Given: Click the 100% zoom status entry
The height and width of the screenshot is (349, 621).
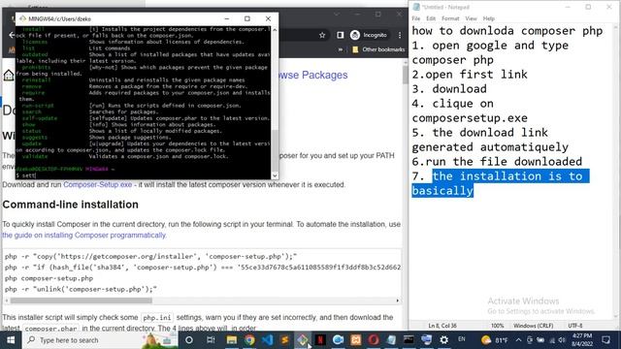Looking at the screenshot, I should 498,326.
